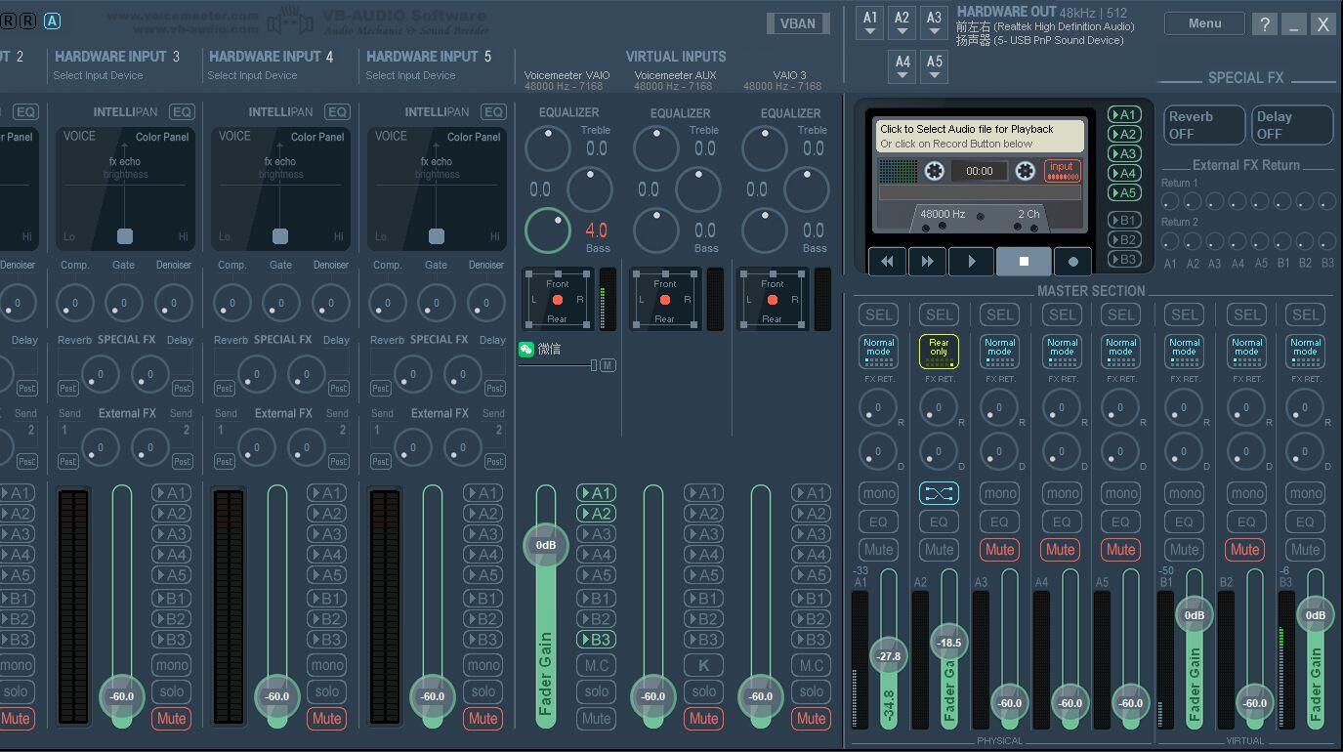
Task: Mute the A1 master bus
Action: pyautogui.click(x=878, y=550)
